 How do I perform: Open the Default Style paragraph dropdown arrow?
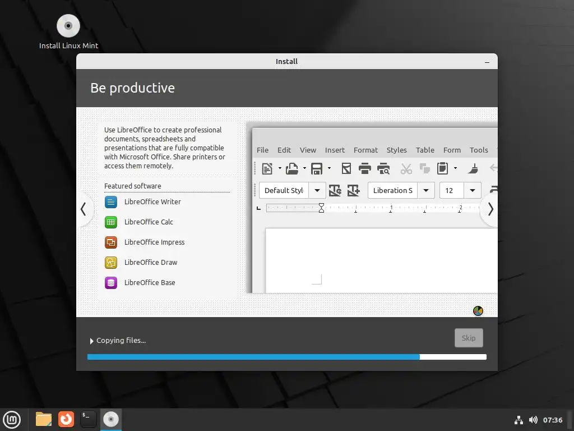[x=317, y=191]
